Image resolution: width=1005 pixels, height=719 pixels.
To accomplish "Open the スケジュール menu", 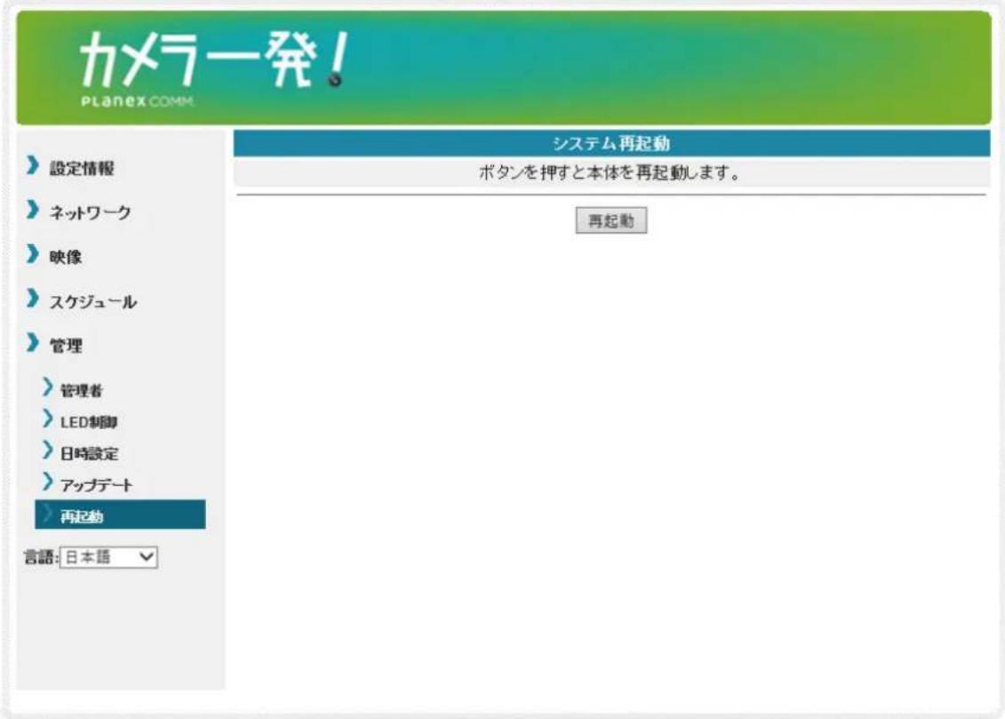I will tap(93, 302).
